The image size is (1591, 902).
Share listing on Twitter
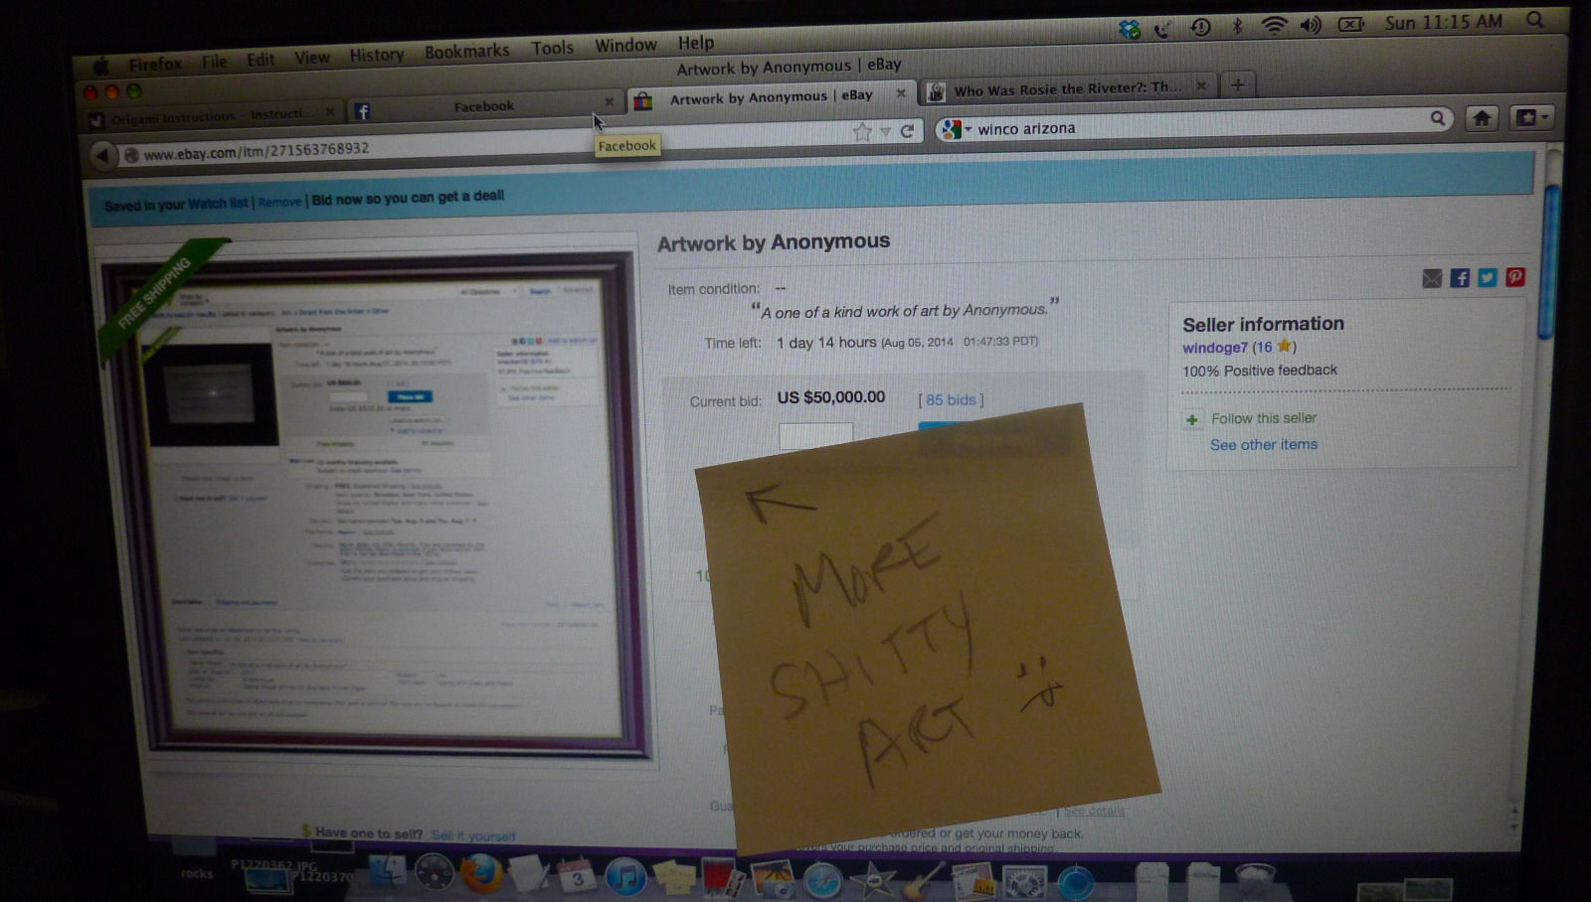(1487, 278)
